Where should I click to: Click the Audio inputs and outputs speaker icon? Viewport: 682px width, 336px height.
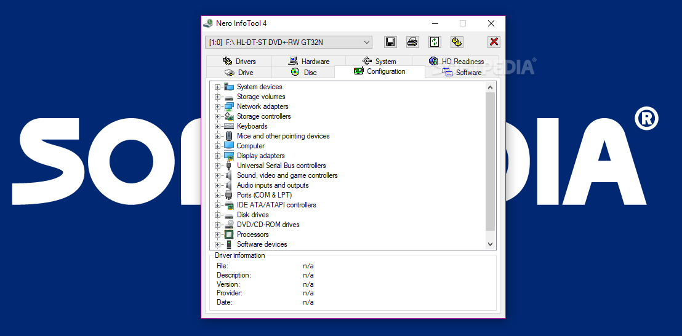coord(229,186)
